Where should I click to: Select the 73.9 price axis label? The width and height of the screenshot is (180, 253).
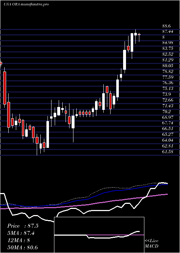tap(166, 94)
